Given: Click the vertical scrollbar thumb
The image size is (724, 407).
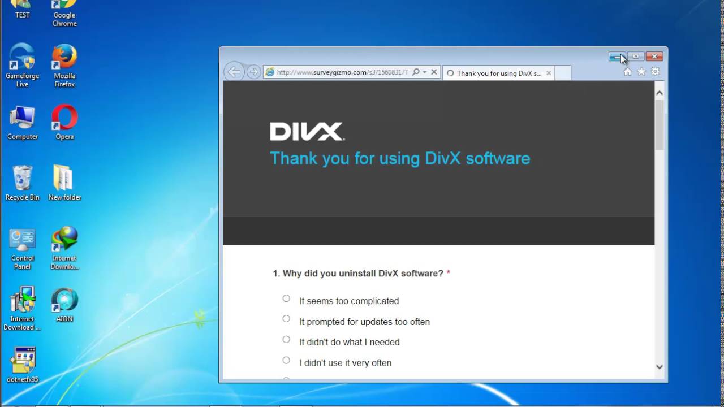Looking at the screenshot, I should (659, 125).
